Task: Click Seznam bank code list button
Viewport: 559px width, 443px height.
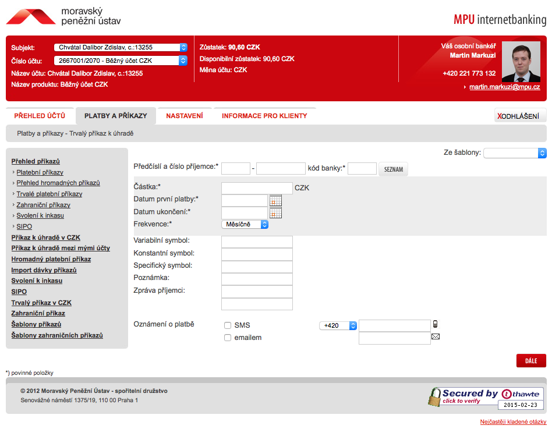Action: point(393,169)
